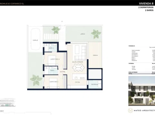
Task: Select the TOTAL row in the surface table
Action: pos(142,74)
